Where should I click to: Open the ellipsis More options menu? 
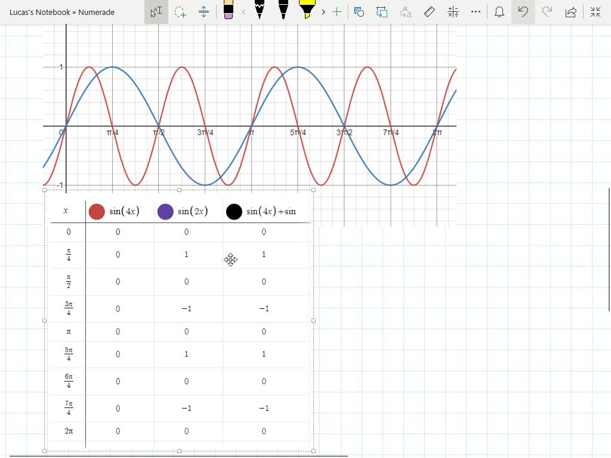(x=476, y=12)
